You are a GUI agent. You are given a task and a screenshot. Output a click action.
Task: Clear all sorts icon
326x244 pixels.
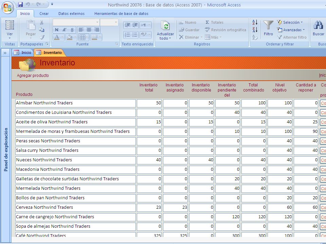(255, 37)
